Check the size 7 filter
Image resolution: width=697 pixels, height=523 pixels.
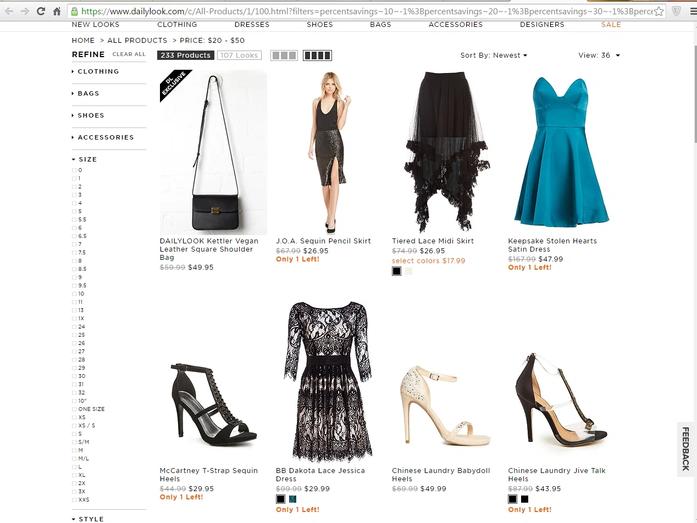click(74, 244)
